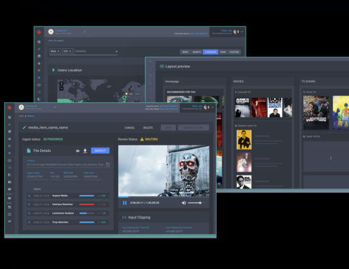Copy the file location path with the clipboard icon

107,165
